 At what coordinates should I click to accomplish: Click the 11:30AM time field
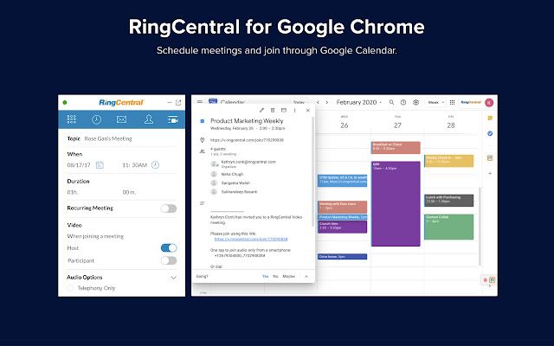(x=135, y=165)
